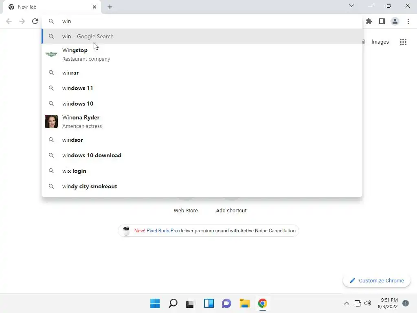Toggle the Chrome side panel icon
The image size is (417, 313).
(x=382, y=21)
